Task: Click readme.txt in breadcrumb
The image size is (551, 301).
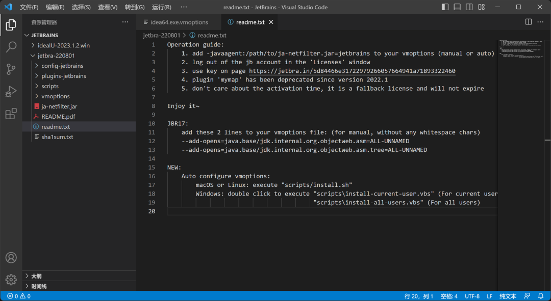Action: [x=212, y=35]
